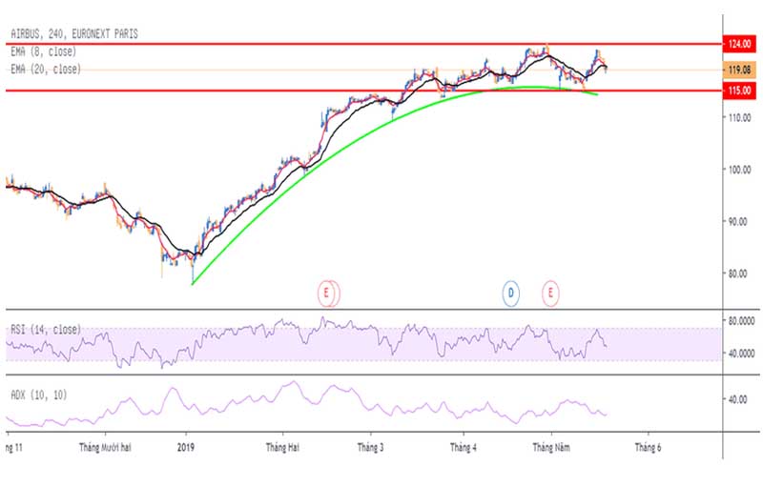763x486 pixels.
Task: Click the 2019 label on time axis
Action: pos(186,447)
